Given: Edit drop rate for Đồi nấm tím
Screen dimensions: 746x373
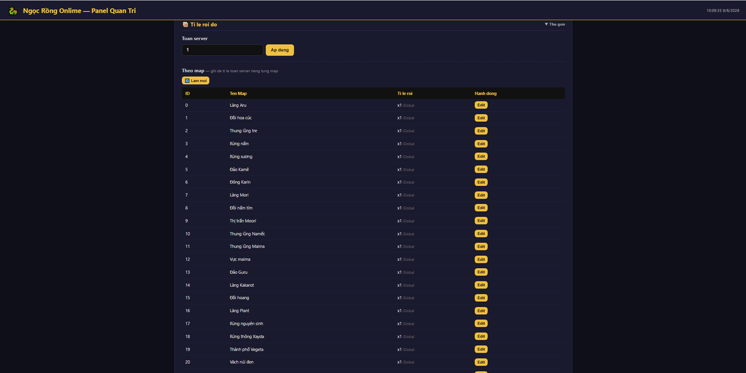Looking at the screenshot, I should click(481, 207).
